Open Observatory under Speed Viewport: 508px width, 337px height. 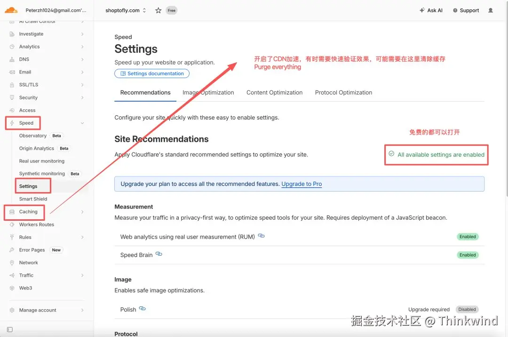(33, 136)
